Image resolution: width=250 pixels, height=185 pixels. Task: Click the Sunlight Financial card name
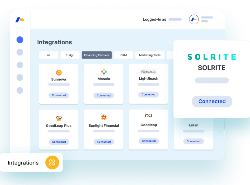[x=104, y=126]
